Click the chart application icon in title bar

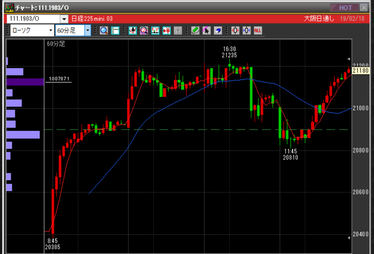click(9, 8)
